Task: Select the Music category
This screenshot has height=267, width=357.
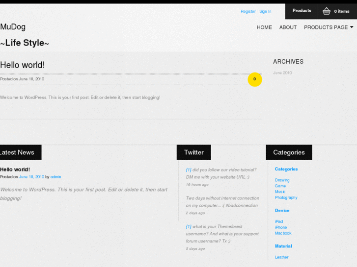Action: click(x=280, y=192)
